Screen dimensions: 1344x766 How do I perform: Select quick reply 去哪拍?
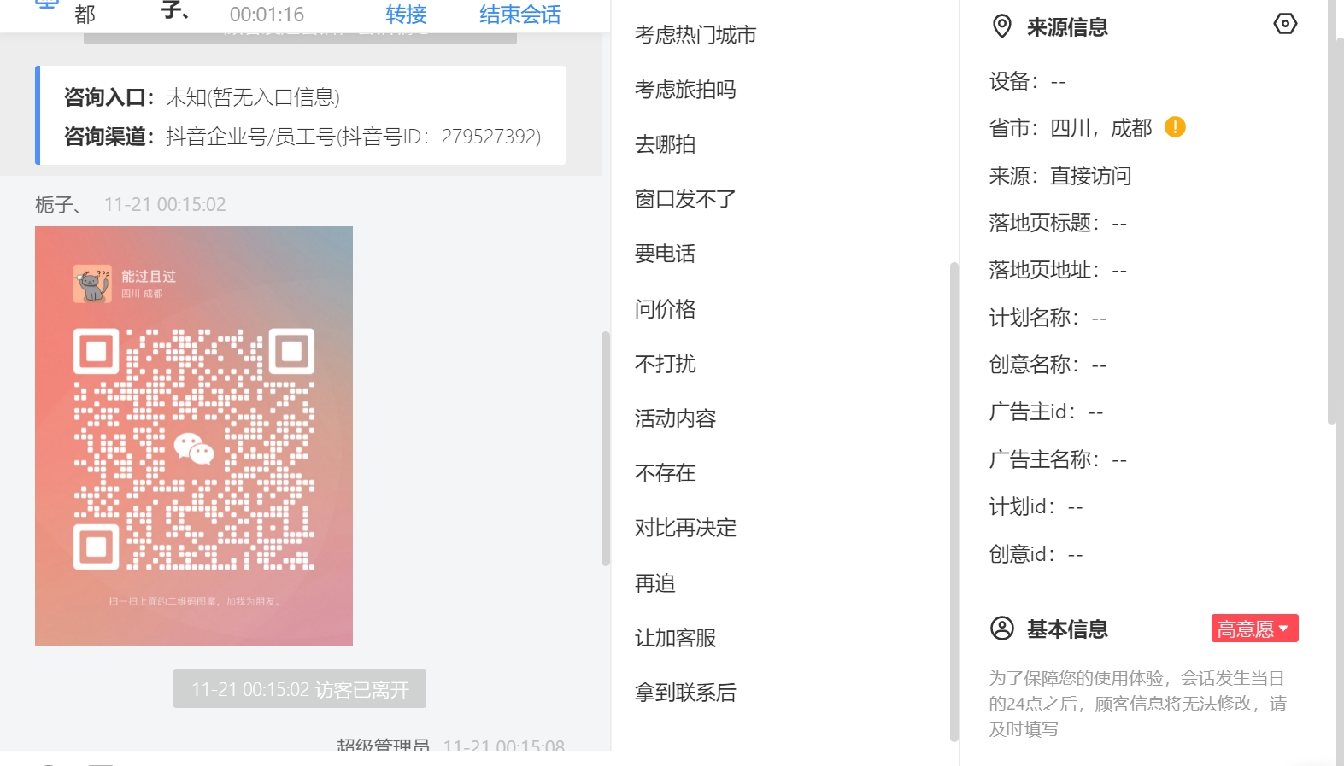click(665, 144)
